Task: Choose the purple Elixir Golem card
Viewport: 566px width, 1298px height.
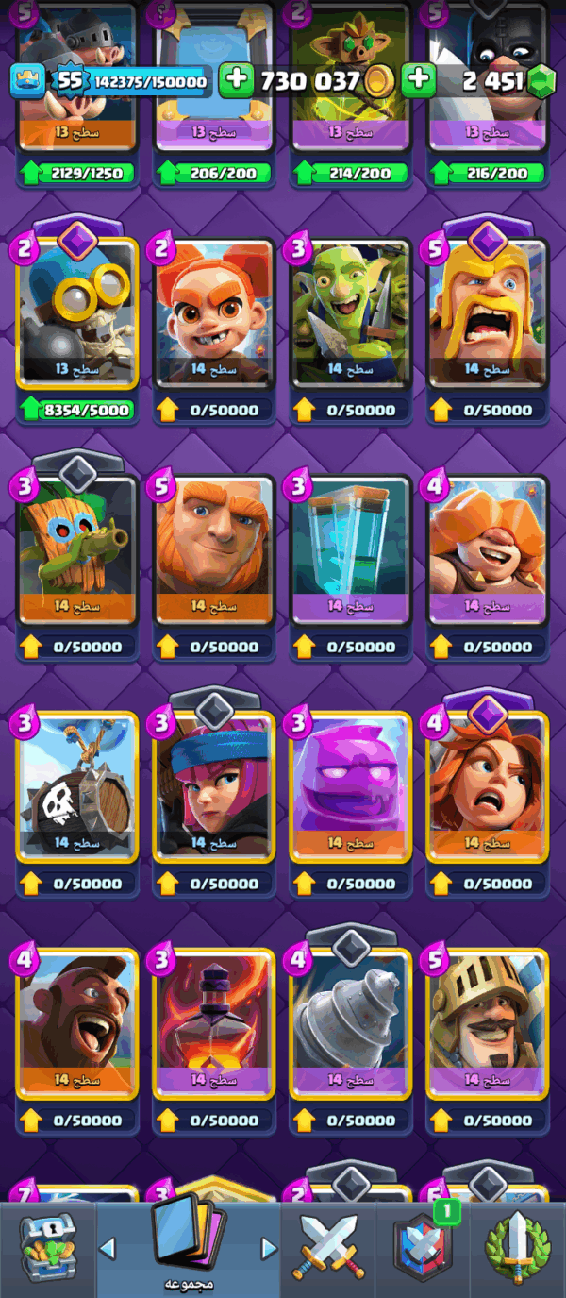Action: pos(351,787)
